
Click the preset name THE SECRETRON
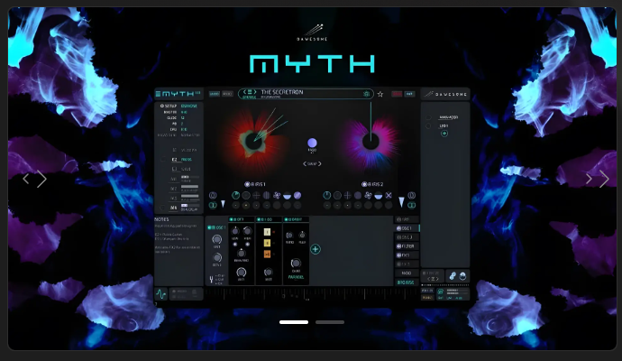282,92
